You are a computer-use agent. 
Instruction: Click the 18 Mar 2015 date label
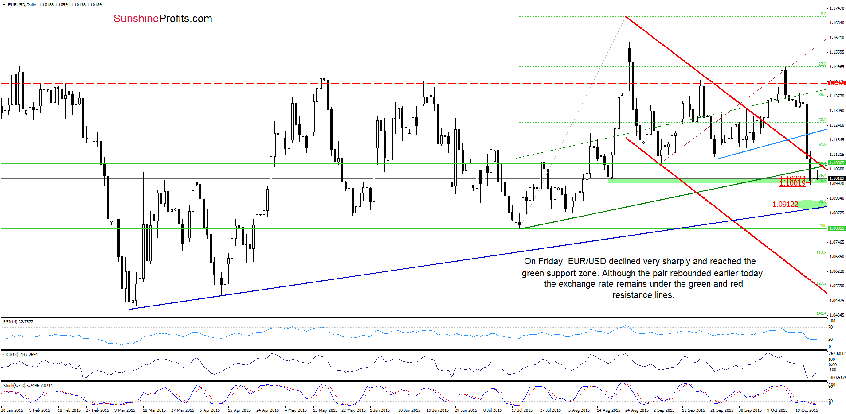pos(154,410)
